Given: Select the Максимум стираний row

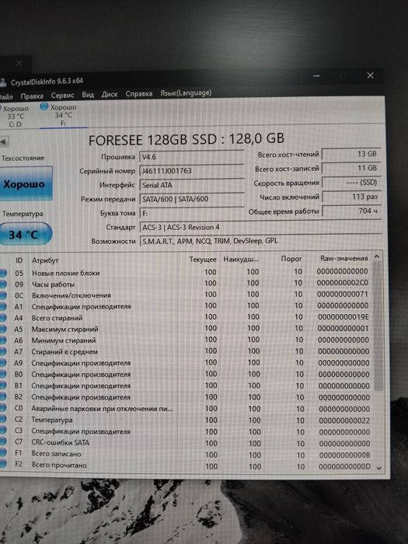Looking at the screenshot, I should (x=187, y=329).
